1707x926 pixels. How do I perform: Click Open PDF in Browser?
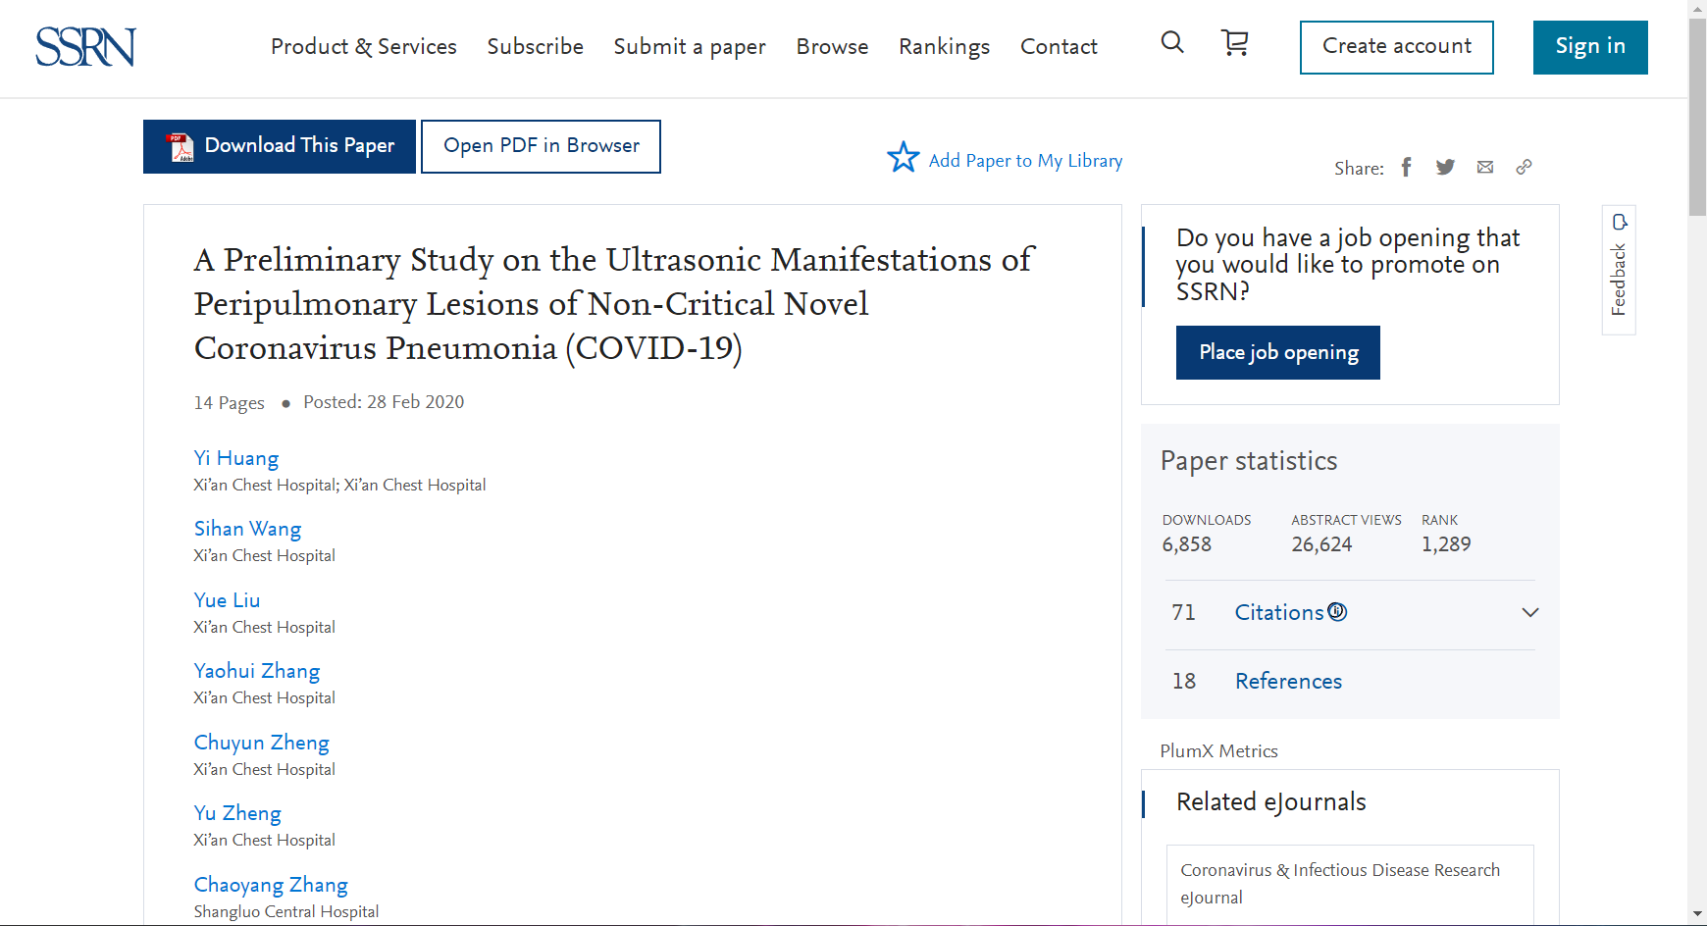tap(541, 146)
